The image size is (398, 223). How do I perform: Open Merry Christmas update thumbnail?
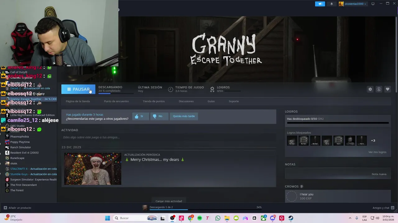(93, 169)
